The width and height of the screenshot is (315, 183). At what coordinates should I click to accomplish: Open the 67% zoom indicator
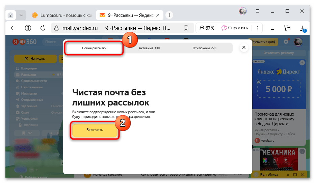click(207, 28)
